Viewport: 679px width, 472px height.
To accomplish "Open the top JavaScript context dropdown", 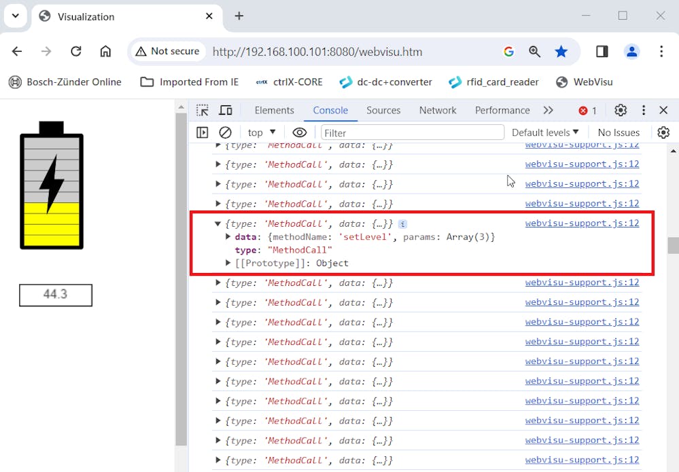I will pos(262,132).
